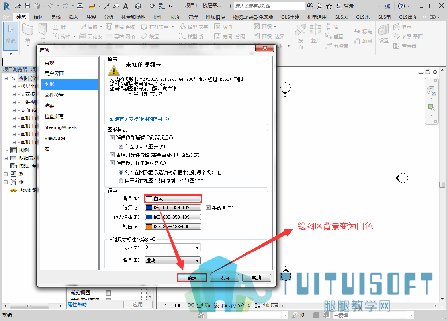Viewport: 448px width, 321px height.
Task: Toggle use anti-aliasing smooth lines checkbox
Action: [x=112, y=163]
